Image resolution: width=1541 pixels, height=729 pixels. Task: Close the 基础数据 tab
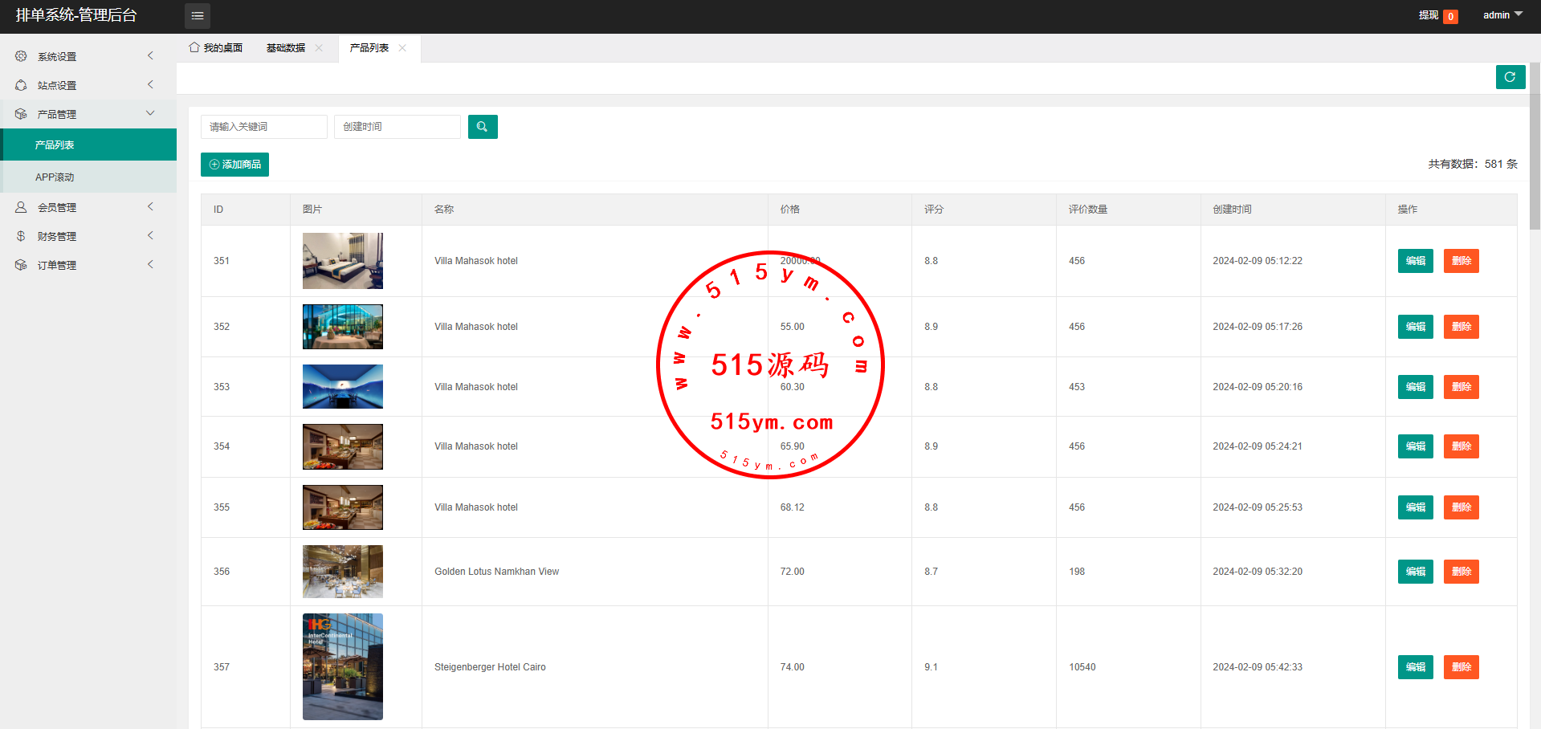point(319,48)
